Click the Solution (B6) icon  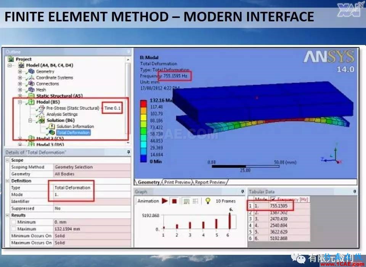42,120
